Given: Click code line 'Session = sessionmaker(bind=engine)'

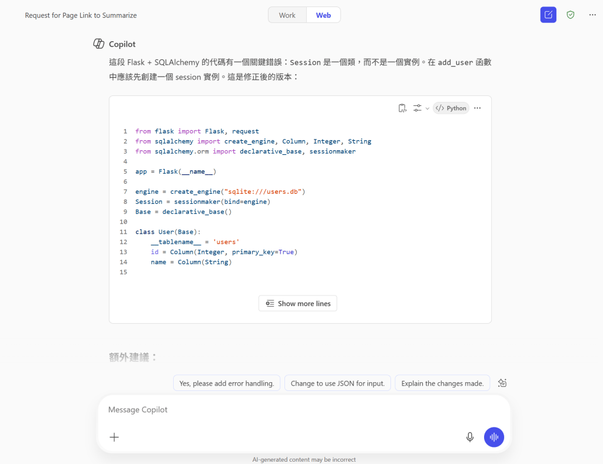Looking at the screenshot, I should tap(203, 202).
